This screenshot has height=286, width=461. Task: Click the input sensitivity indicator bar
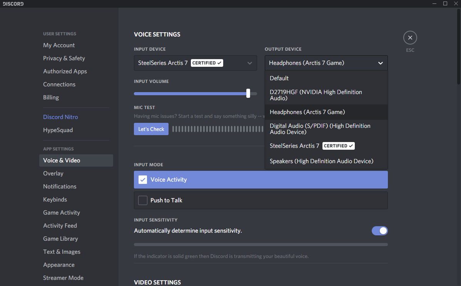point(261,245)
